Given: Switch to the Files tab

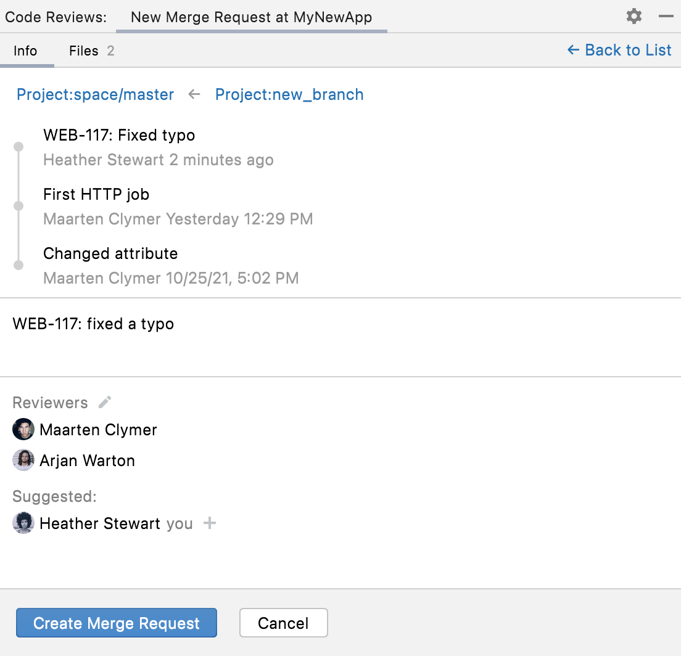Looking at the screenshot, I should (83, 51).
